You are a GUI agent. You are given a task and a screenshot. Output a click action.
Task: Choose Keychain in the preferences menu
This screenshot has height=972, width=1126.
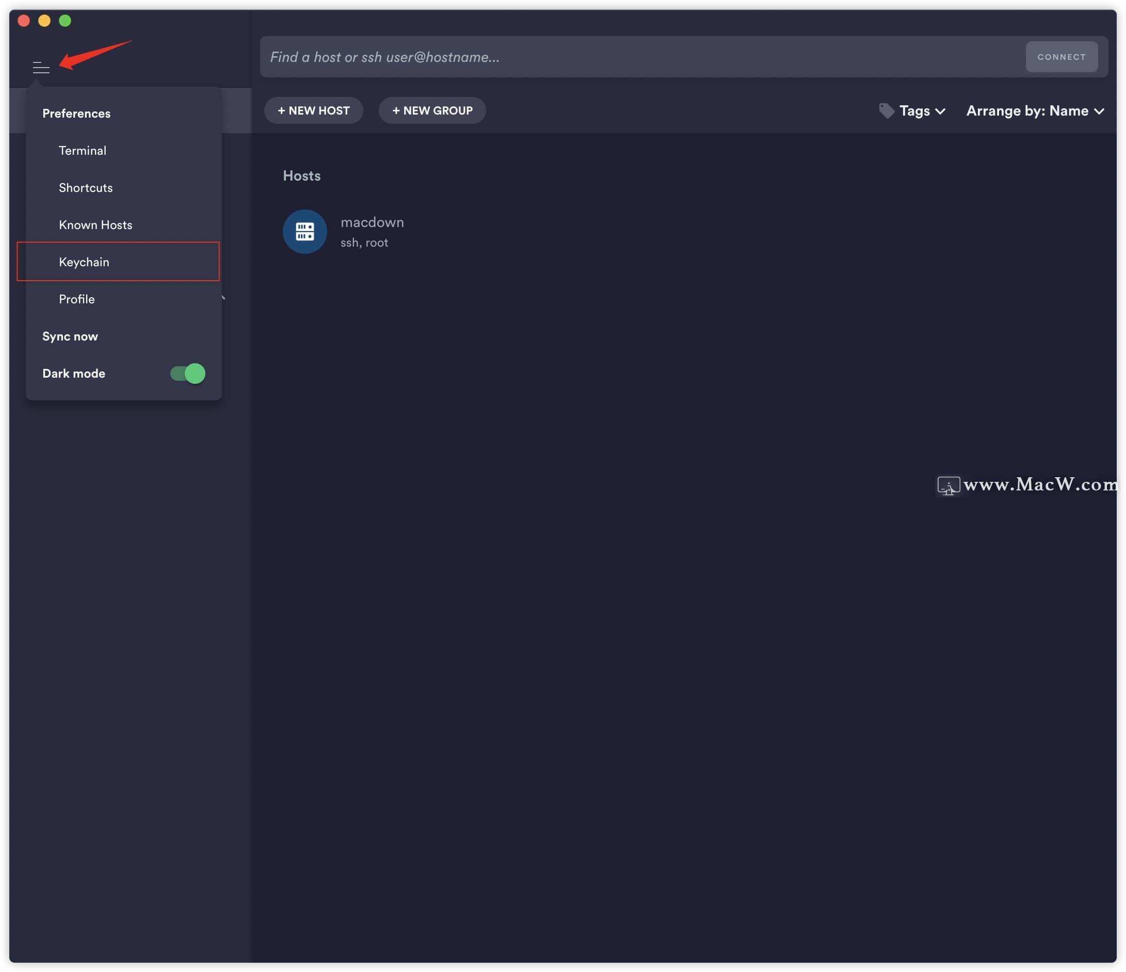[84, 262]
